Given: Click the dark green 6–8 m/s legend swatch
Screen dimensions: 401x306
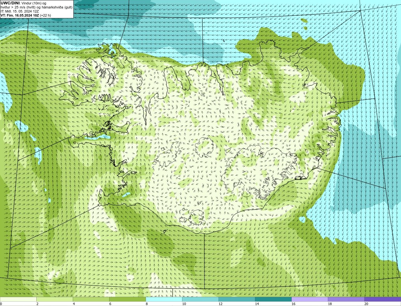Looking at the screenshot, I should [x=128, y=299].
